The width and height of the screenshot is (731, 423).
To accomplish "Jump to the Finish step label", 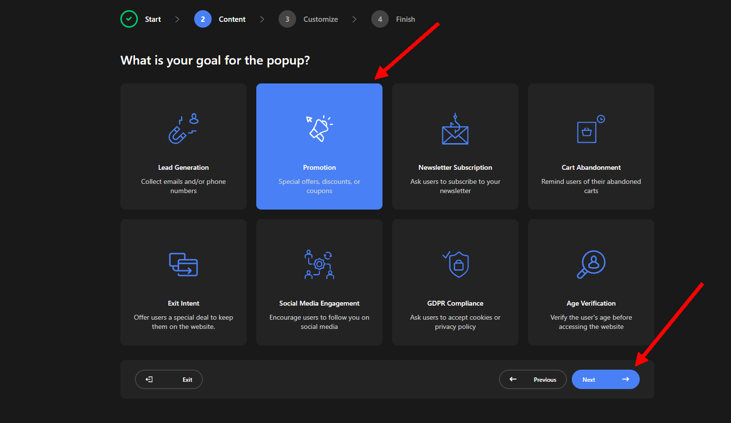I will click(405, 19).
